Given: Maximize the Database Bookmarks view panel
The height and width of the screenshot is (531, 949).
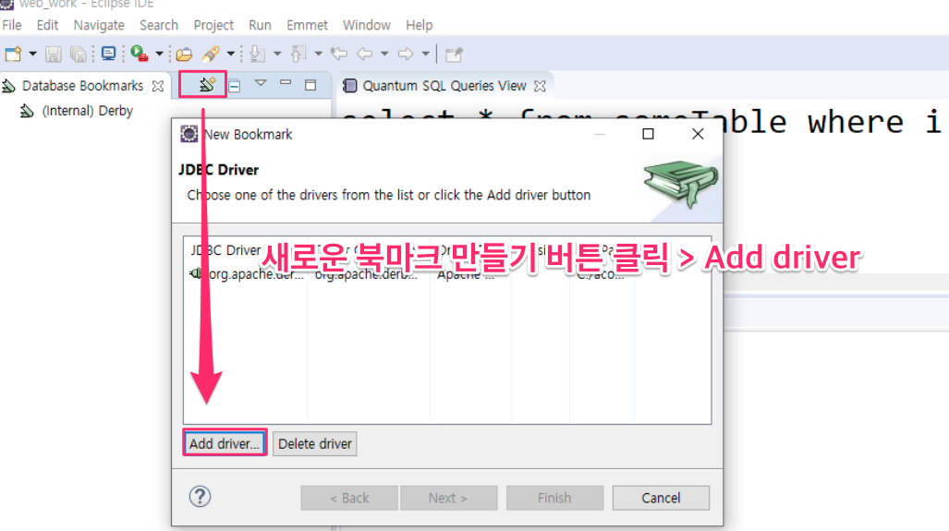Looking at the screenshot, I should (x=310, y=85).
